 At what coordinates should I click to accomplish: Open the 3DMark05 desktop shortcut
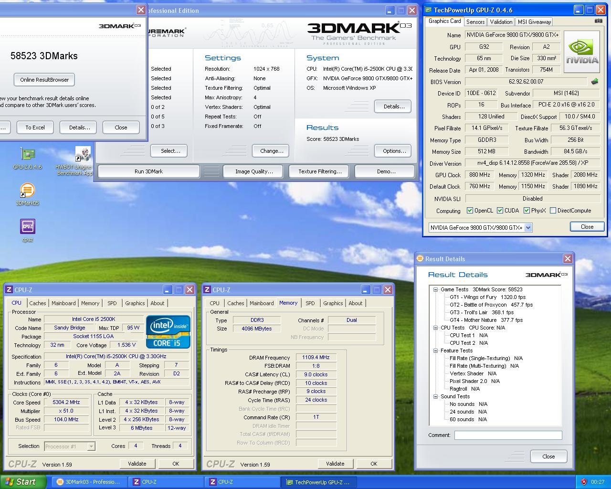pyautogui.click(x=27, y=195)
